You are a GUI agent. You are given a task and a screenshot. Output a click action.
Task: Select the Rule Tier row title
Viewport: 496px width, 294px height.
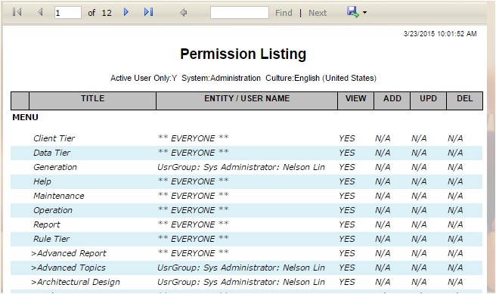51,239
